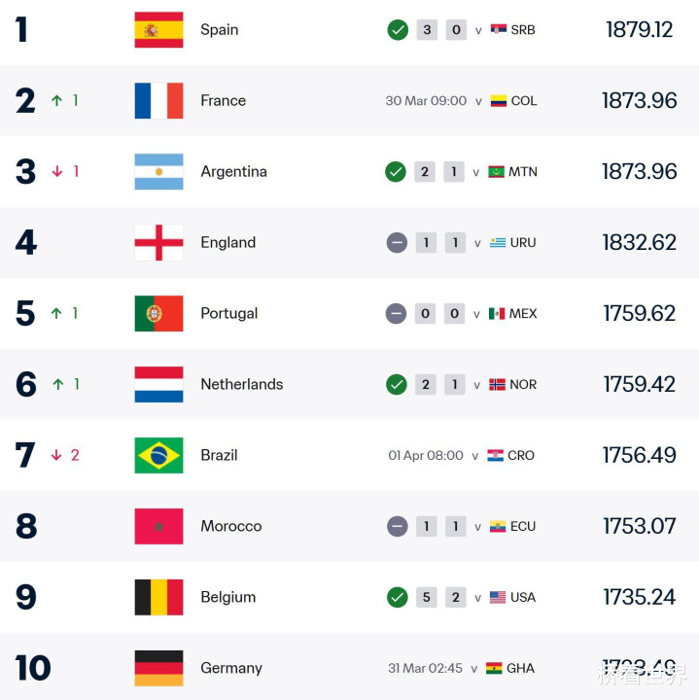The height and width of the screenshot is (700, 699).
Task: Click the Argentina flag icon
Action: pos(158,172)
